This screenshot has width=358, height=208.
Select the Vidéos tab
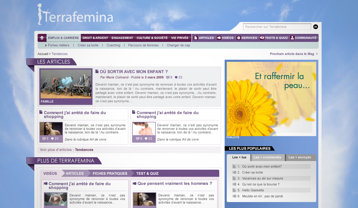(x=50, y=173)
